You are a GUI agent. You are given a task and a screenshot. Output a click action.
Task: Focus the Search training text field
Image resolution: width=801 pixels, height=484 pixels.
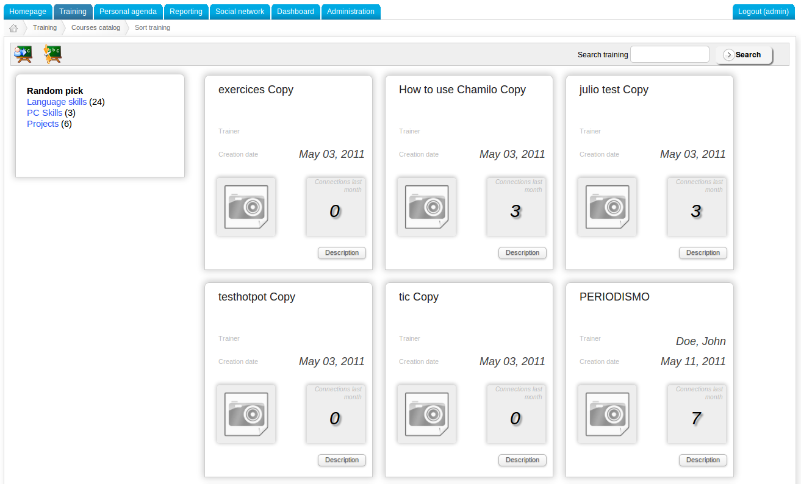[669, 54]
